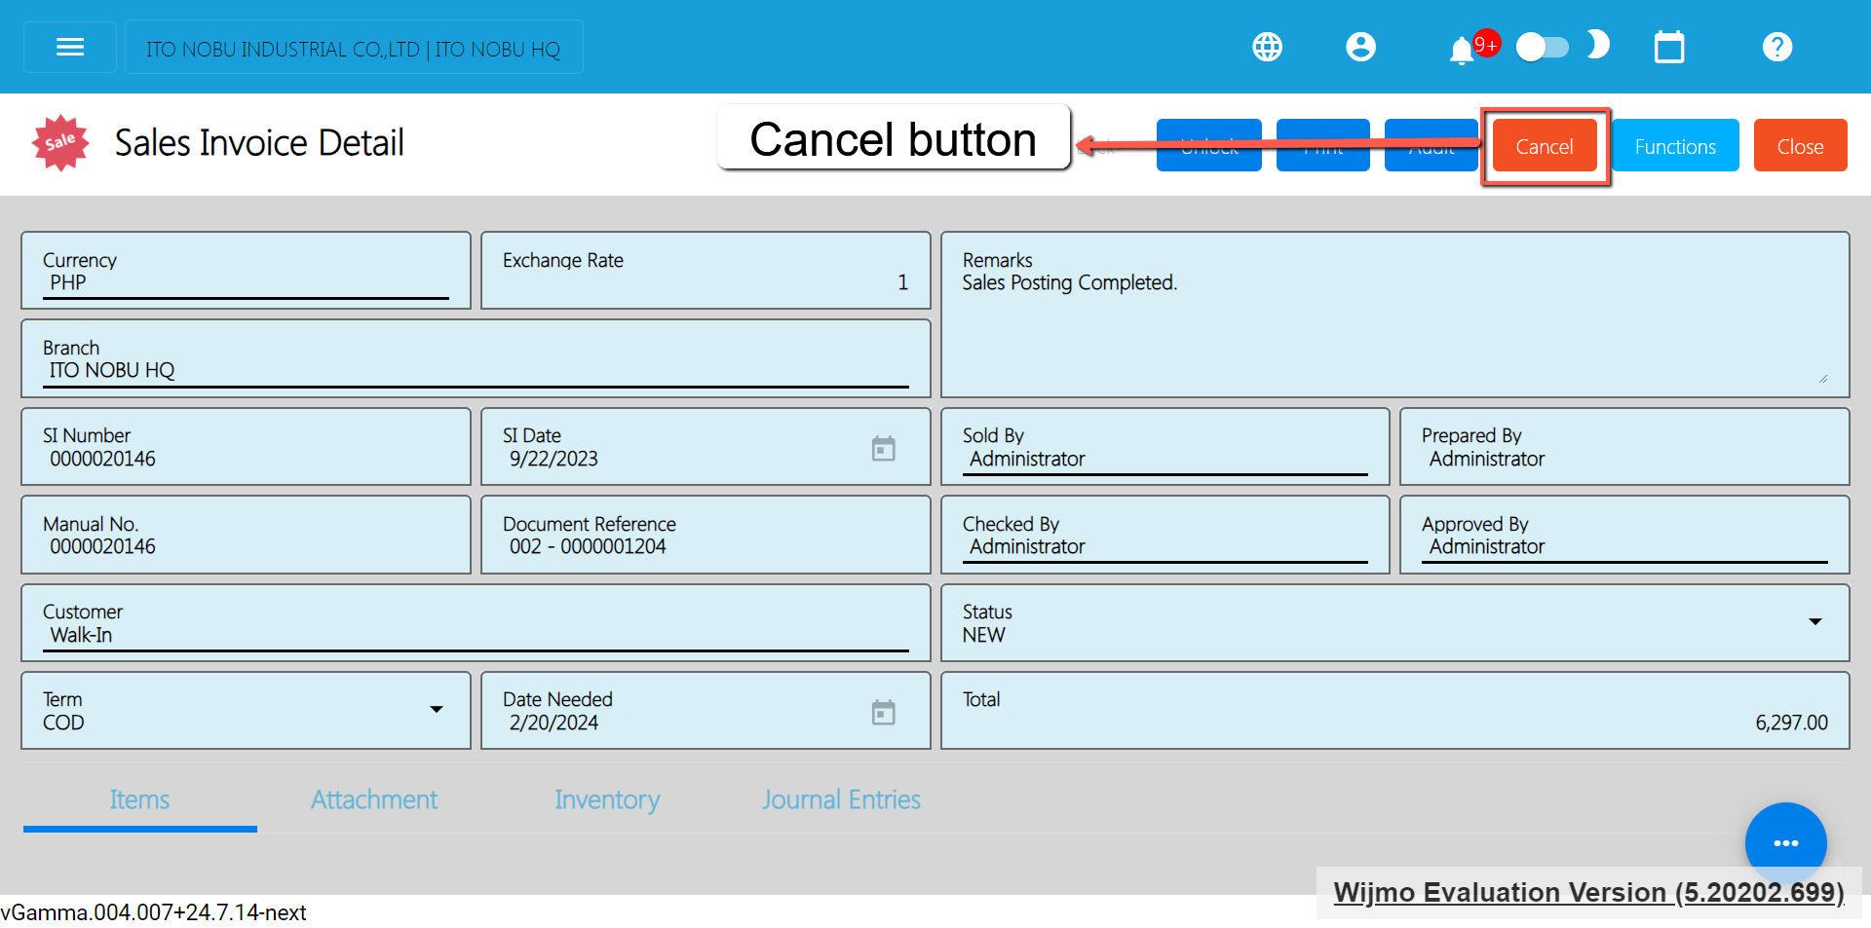Toggle the dark mode switch
The height and width of the screenshot is (928, 1871).
click(x=1543, y=47)
